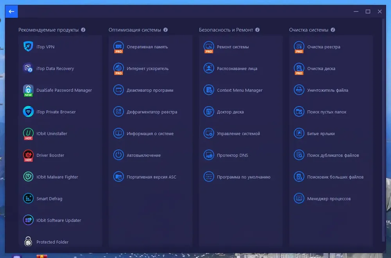Open Битые ярлыки icon
The width and height of the screenshot is (391, 258).
click(x=299, y=133)
